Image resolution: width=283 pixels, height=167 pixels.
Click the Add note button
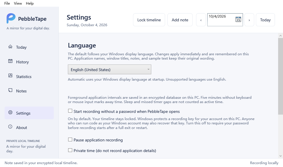(x=180, y=20)
